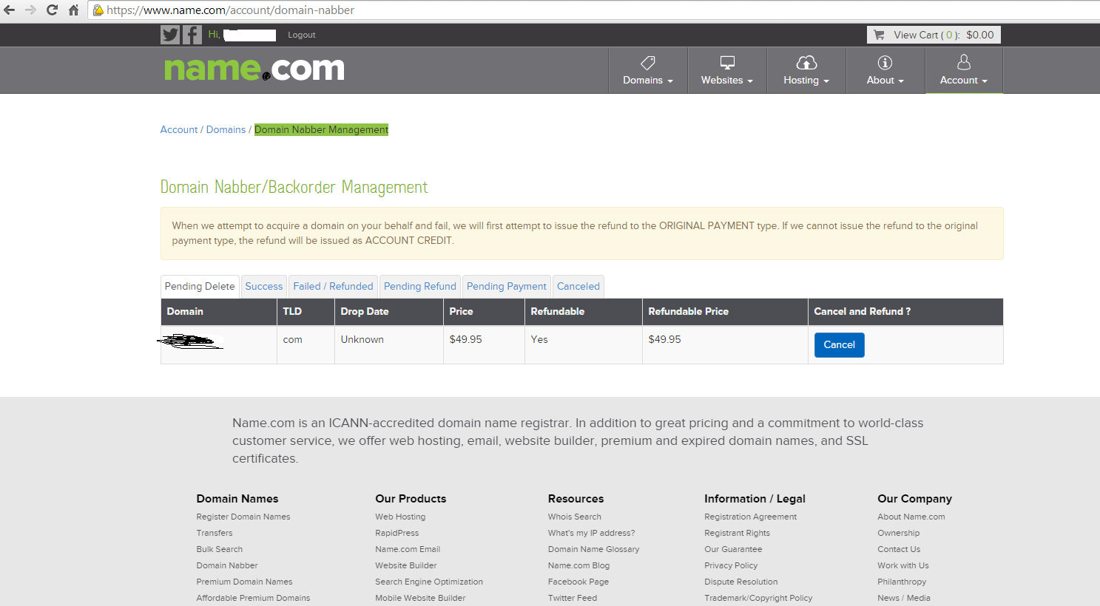Switch to the Success tab
Viewport: 1100px width, 606px height.
point(264,287)
